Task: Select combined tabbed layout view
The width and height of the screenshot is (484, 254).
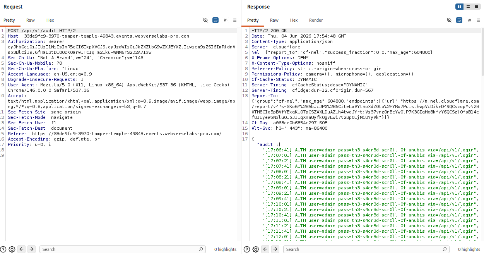Action: click(x=476, y=7)
